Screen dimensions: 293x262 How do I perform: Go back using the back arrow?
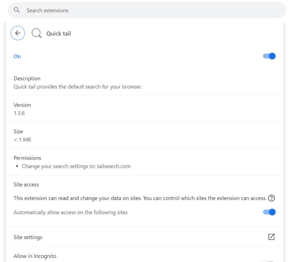pyautogui.click(x=18, y=33)
